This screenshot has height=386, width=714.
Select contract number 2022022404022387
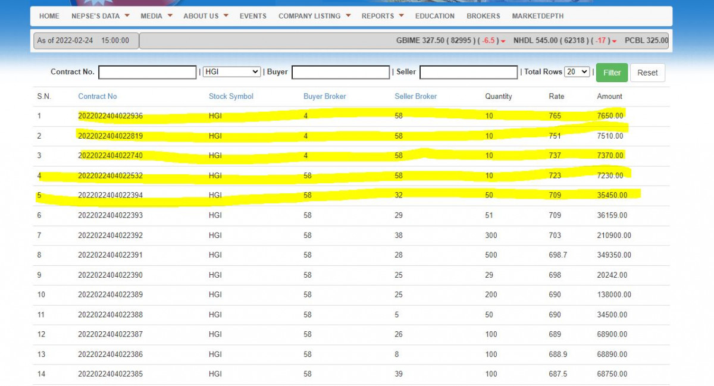tap(110, 334)
